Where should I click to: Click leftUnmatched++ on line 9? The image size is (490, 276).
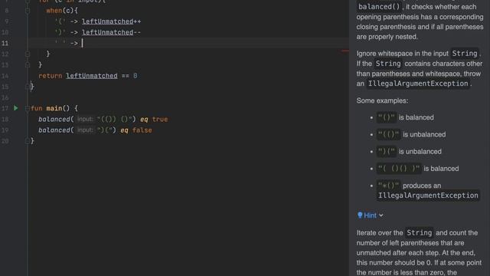[x=111, y=21]
